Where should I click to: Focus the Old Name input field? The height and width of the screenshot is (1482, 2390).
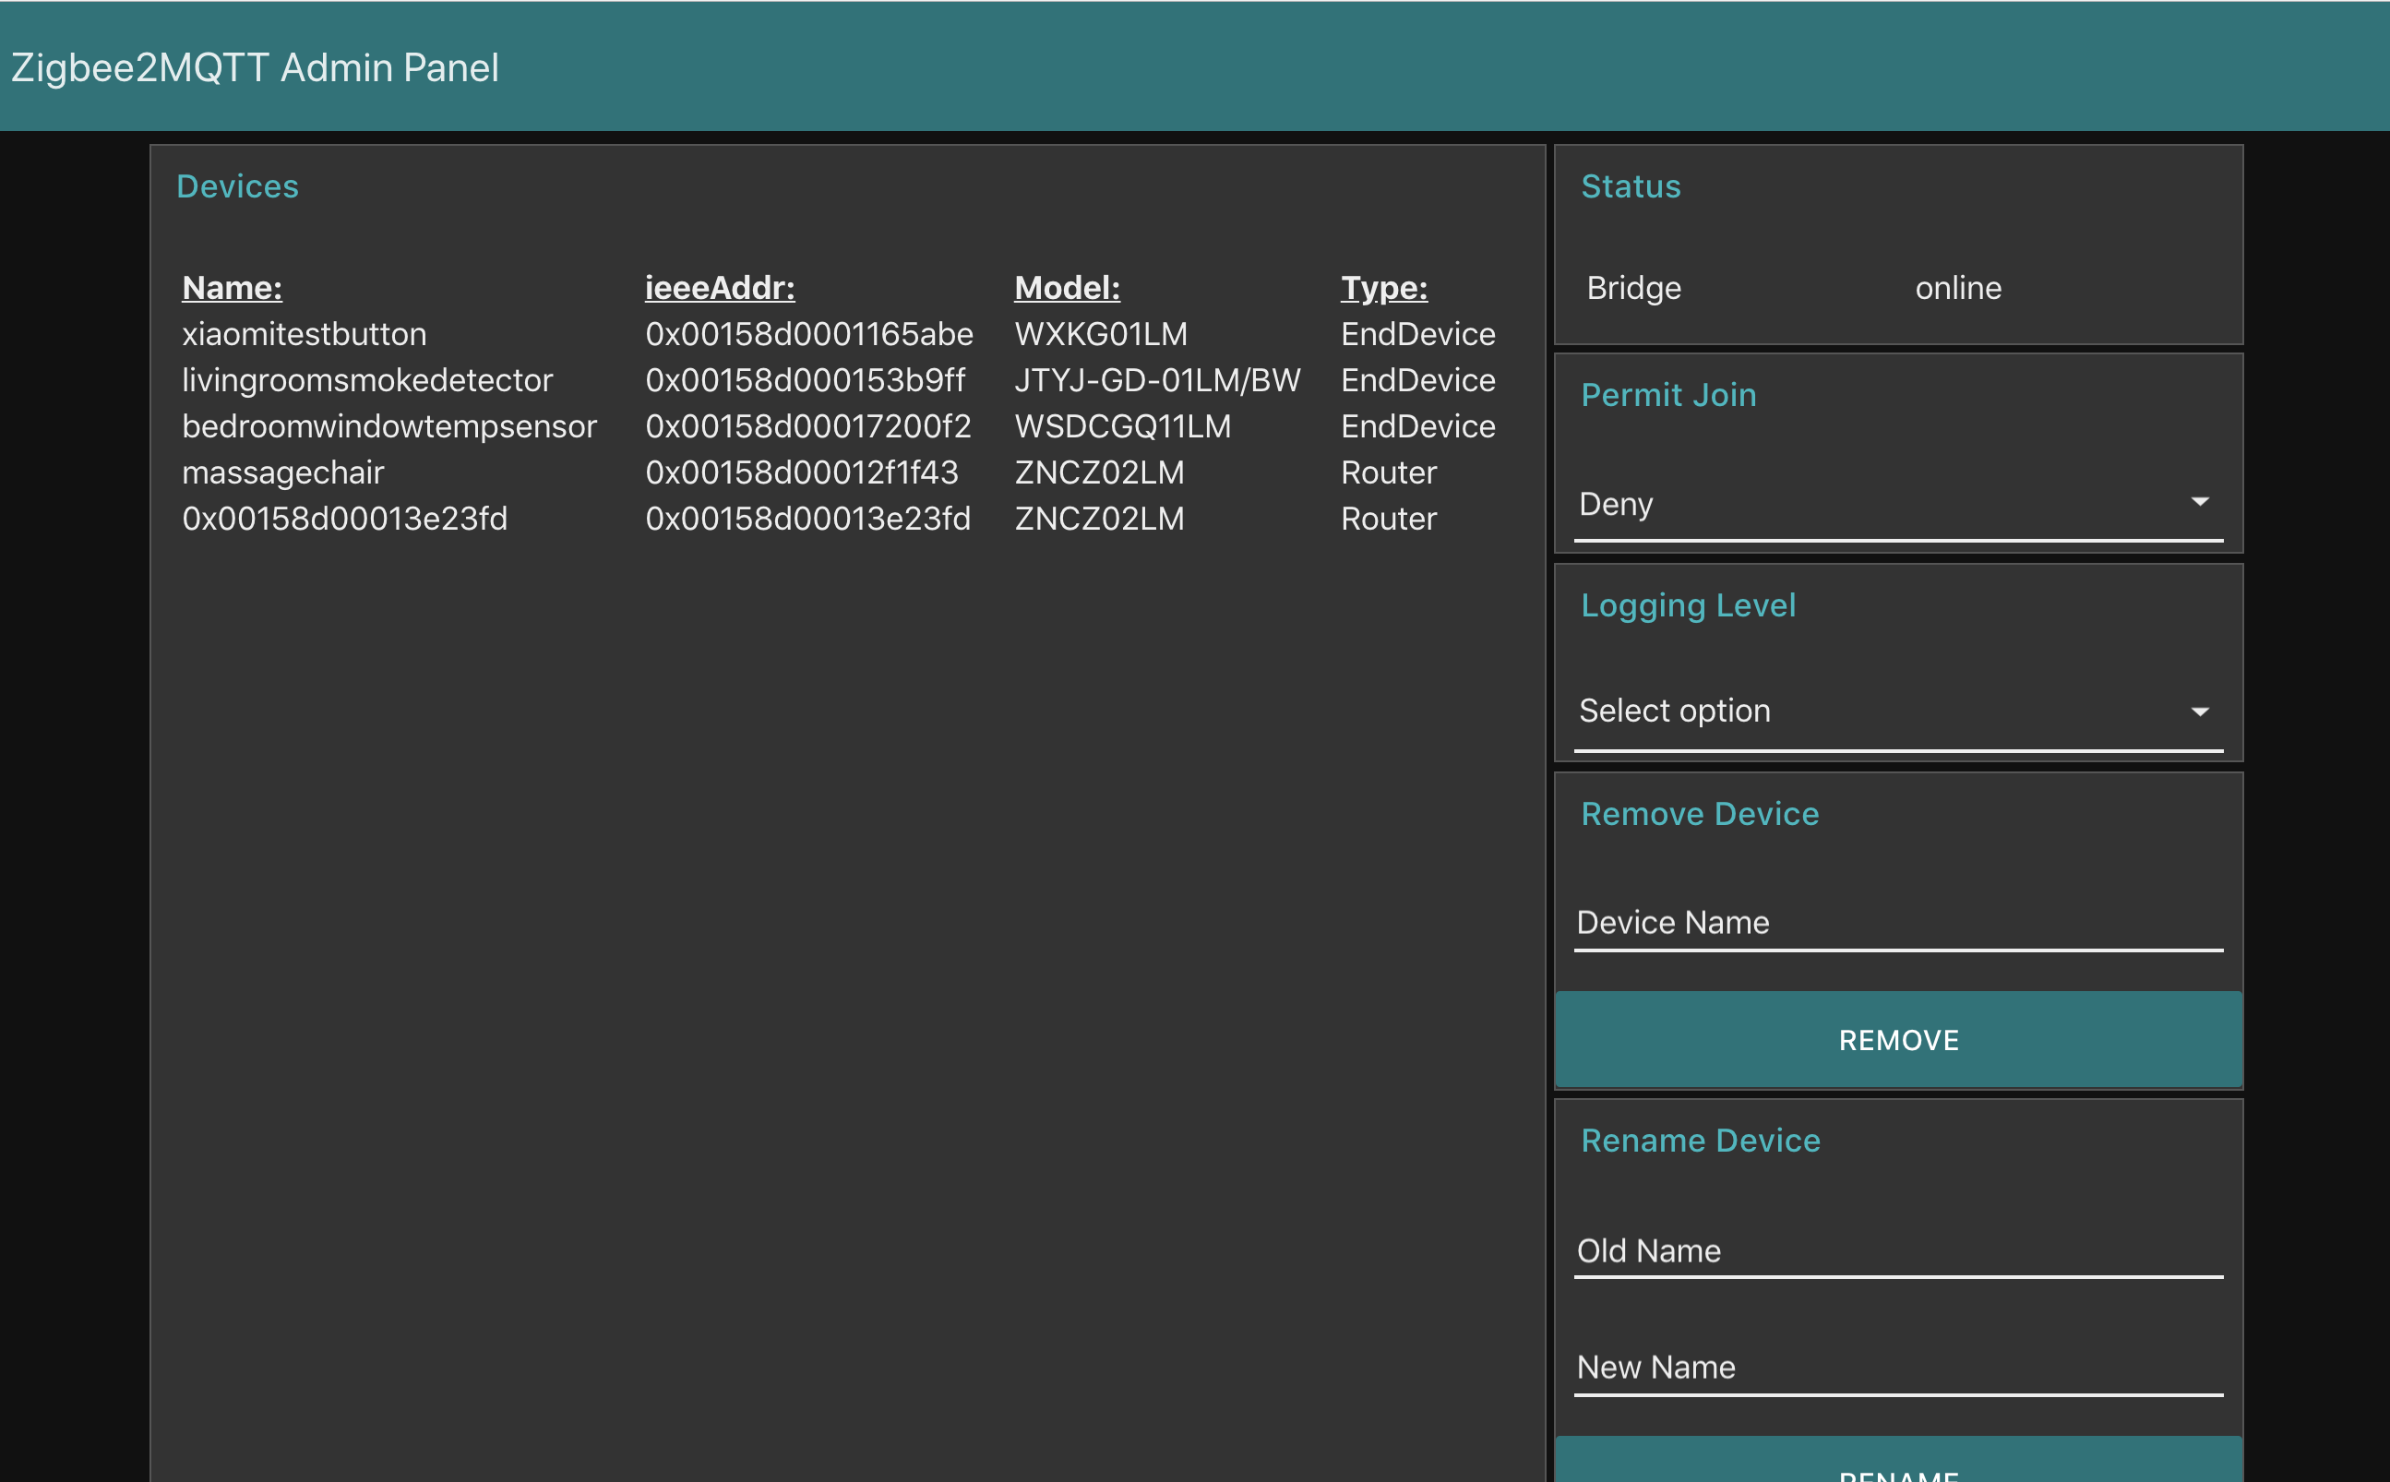pyautogui.click(x=1897, y=1250)
